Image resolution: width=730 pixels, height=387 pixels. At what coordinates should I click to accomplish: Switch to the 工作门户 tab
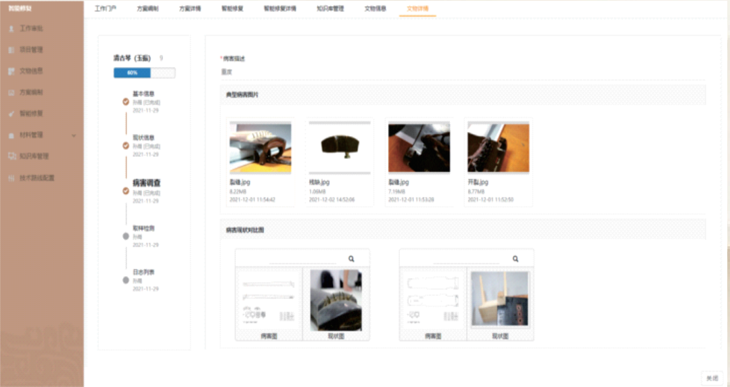click(x=106, y=8)
